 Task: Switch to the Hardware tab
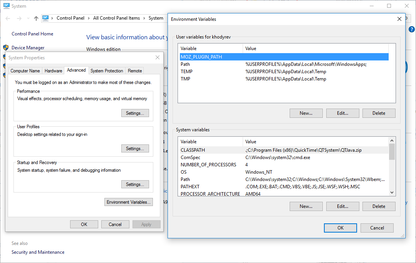[x=53, y=71]
